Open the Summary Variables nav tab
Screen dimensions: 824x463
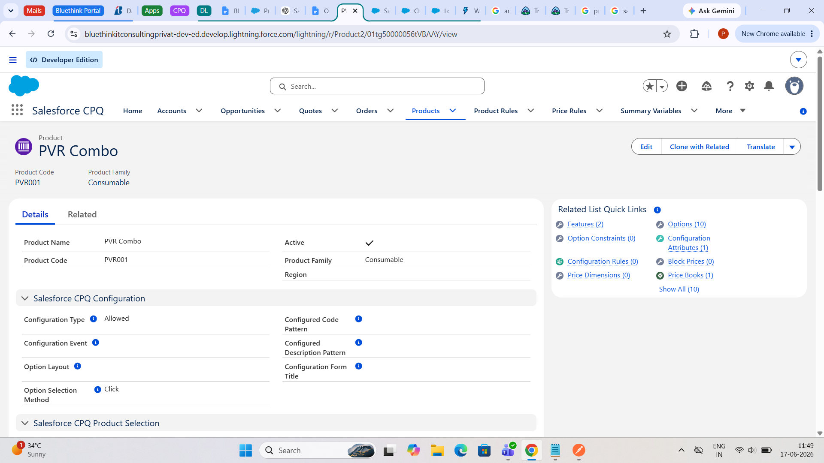[651, 111]
